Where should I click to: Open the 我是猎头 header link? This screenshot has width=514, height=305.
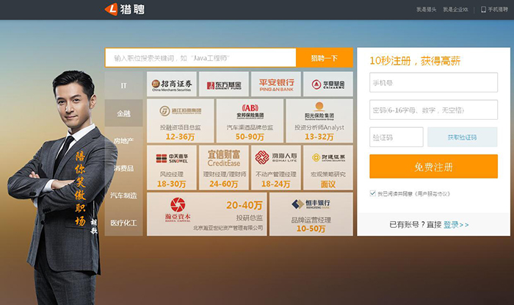(x=426, y=10)
